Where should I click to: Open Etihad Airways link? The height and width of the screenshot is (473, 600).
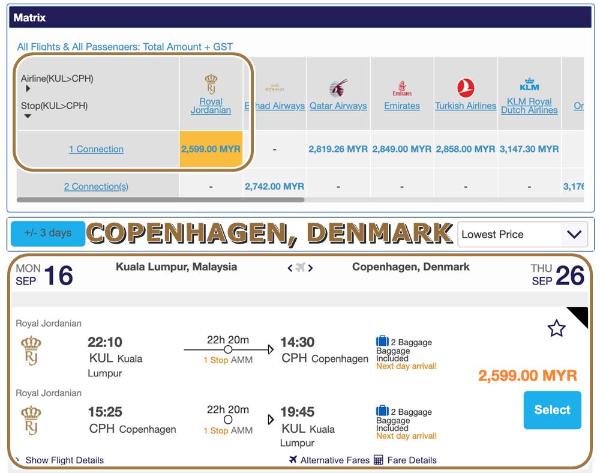[x=275, y=106]
